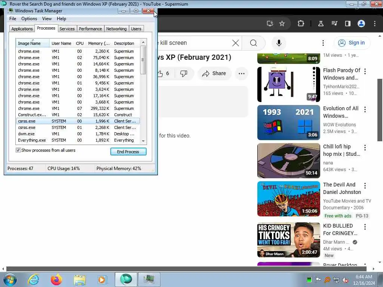Image resolution: width=383 pixels, height=287 pixels.
Task: Open the View menu in Task Manager
Action: (x=47, y=19)
